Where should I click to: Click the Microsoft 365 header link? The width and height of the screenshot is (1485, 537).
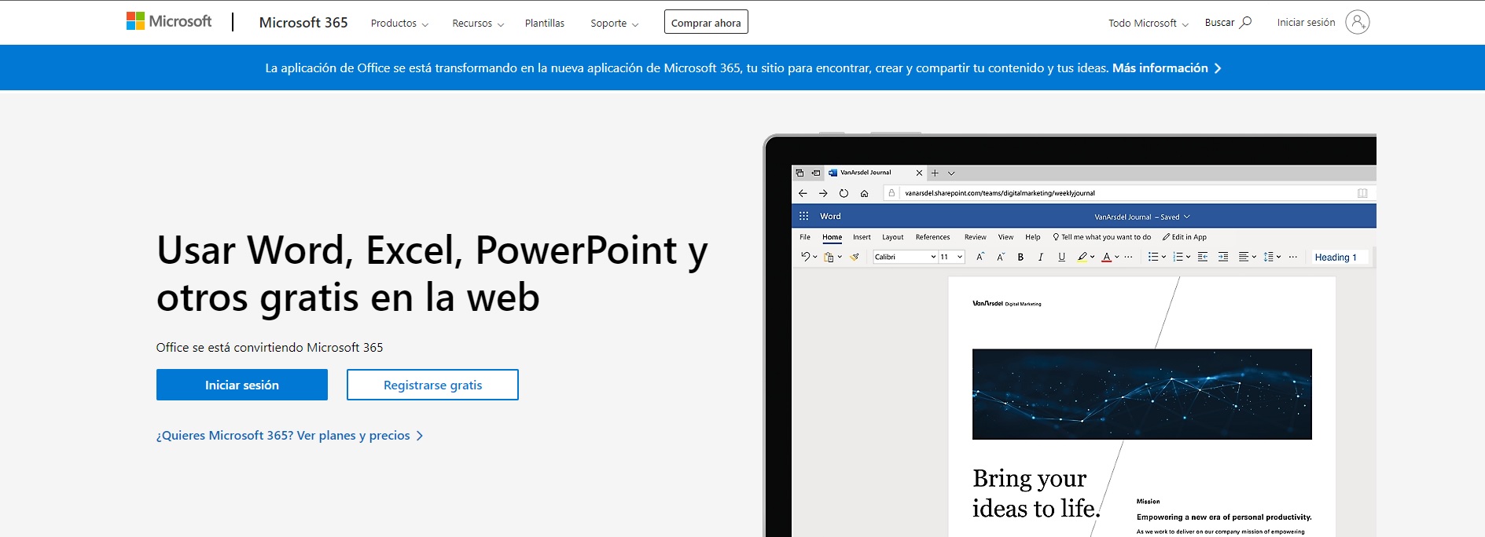click(303, 23)
